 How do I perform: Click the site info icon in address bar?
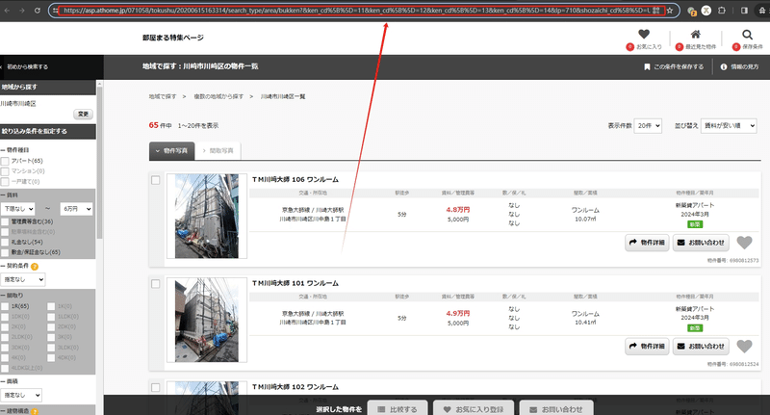(55, 11)
